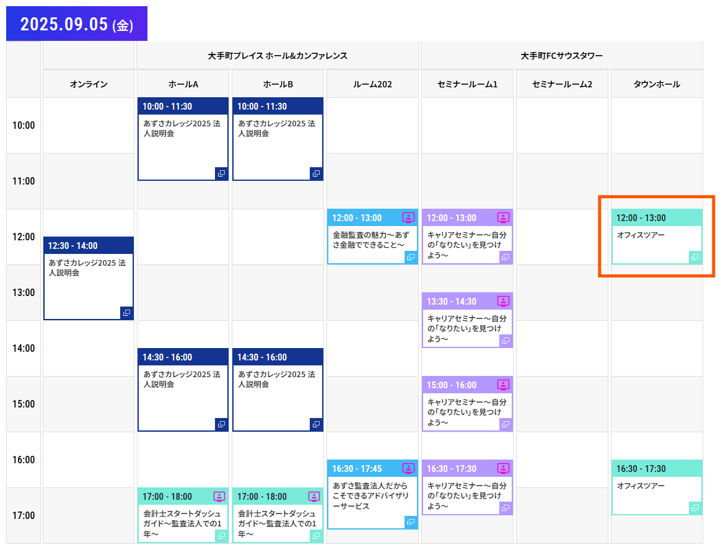This screenshot has width=723, height=558.
Task: Click the 12:30 - 14:00 time bar in オンライン
Action: (89, 246)
